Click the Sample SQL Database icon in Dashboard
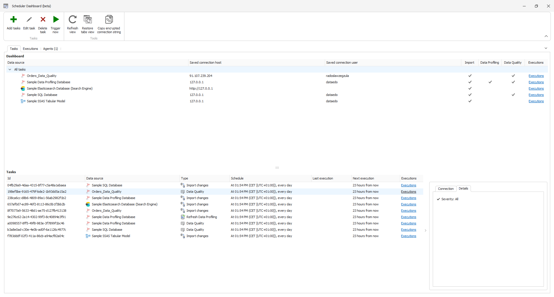 click(x=23, y=95)
